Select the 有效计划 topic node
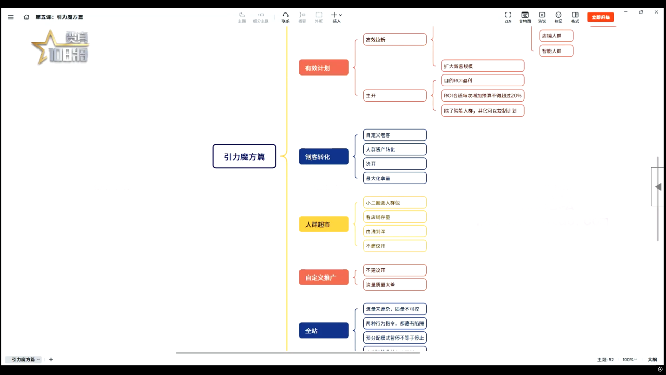The width and height of the screenshot is (666, 375). pyautogui.click(x=323, y=68)
